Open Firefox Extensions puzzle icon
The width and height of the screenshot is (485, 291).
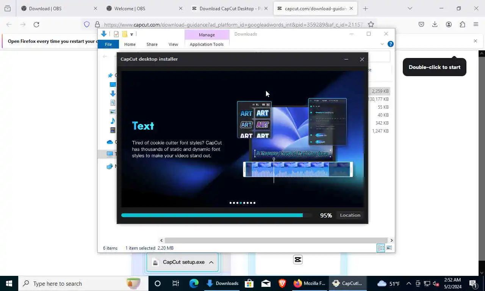tap(462, 25)
